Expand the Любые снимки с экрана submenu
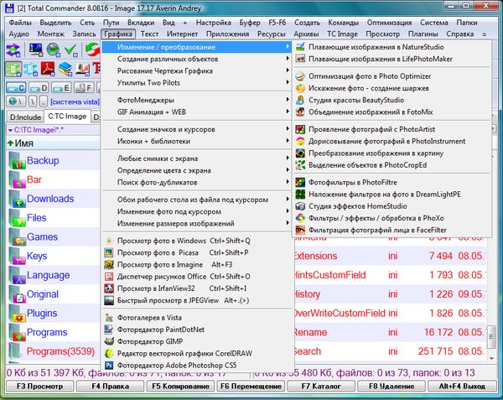The width and height of the screenshot is (503, 400). tap(198, 158)
